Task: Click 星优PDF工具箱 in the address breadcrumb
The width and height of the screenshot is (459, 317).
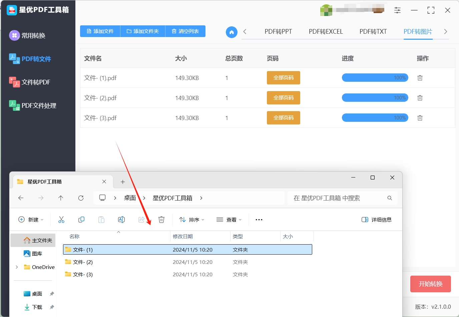Action: point(172,198)
